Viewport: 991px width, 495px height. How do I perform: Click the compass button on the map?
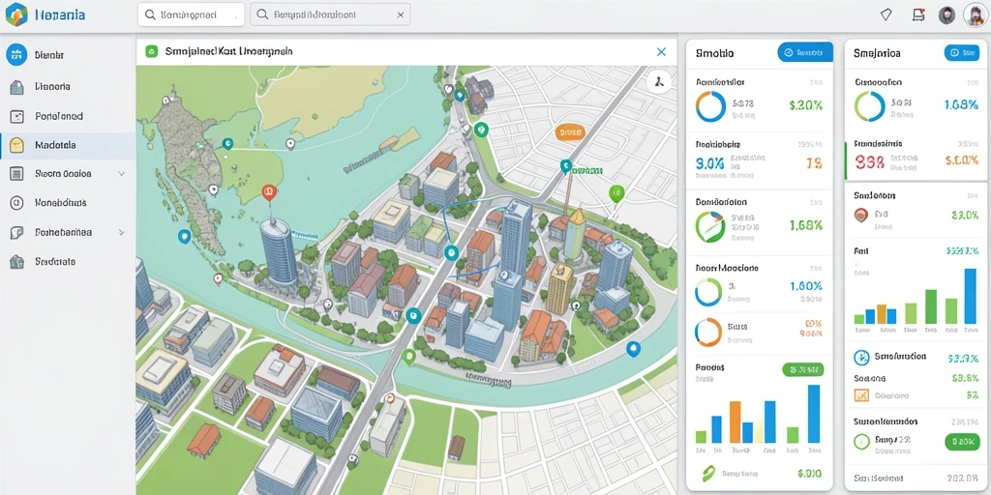[x=659, y=82]
